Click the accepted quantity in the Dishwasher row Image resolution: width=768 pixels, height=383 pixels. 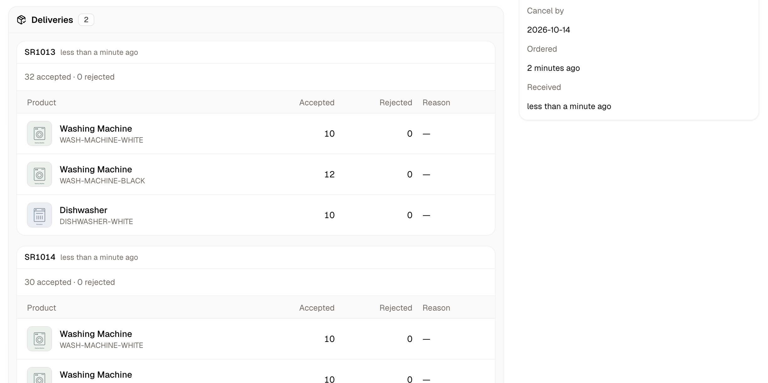click(x=329, y=215)
